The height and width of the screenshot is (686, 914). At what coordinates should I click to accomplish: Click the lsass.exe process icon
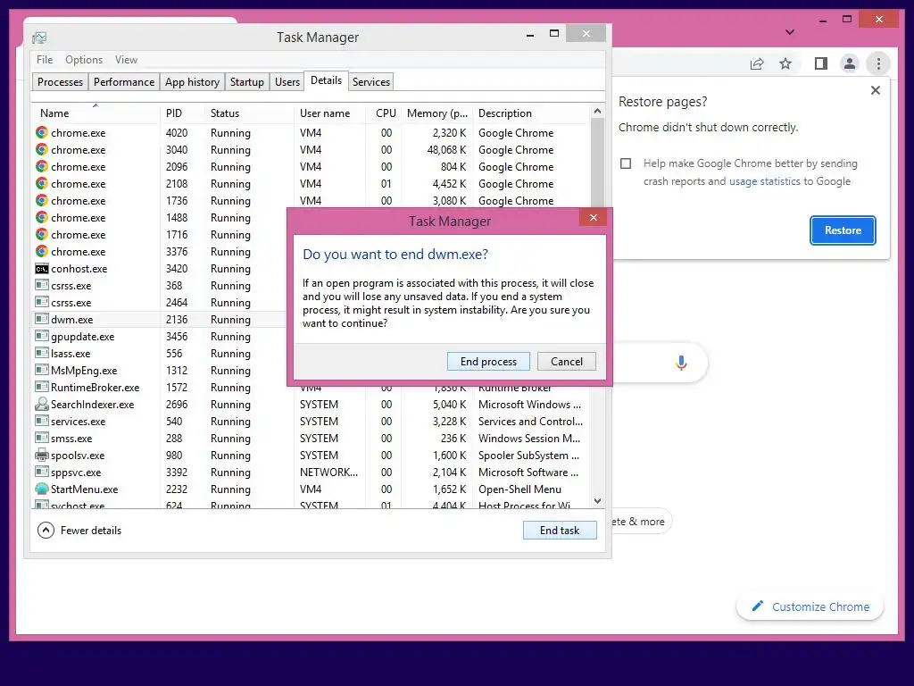point(41,353)
